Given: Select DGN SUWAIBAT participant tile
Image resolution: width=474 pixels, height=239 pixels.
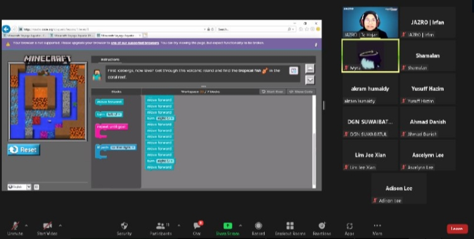Looking at the screenshot, I should click(370, 122).
